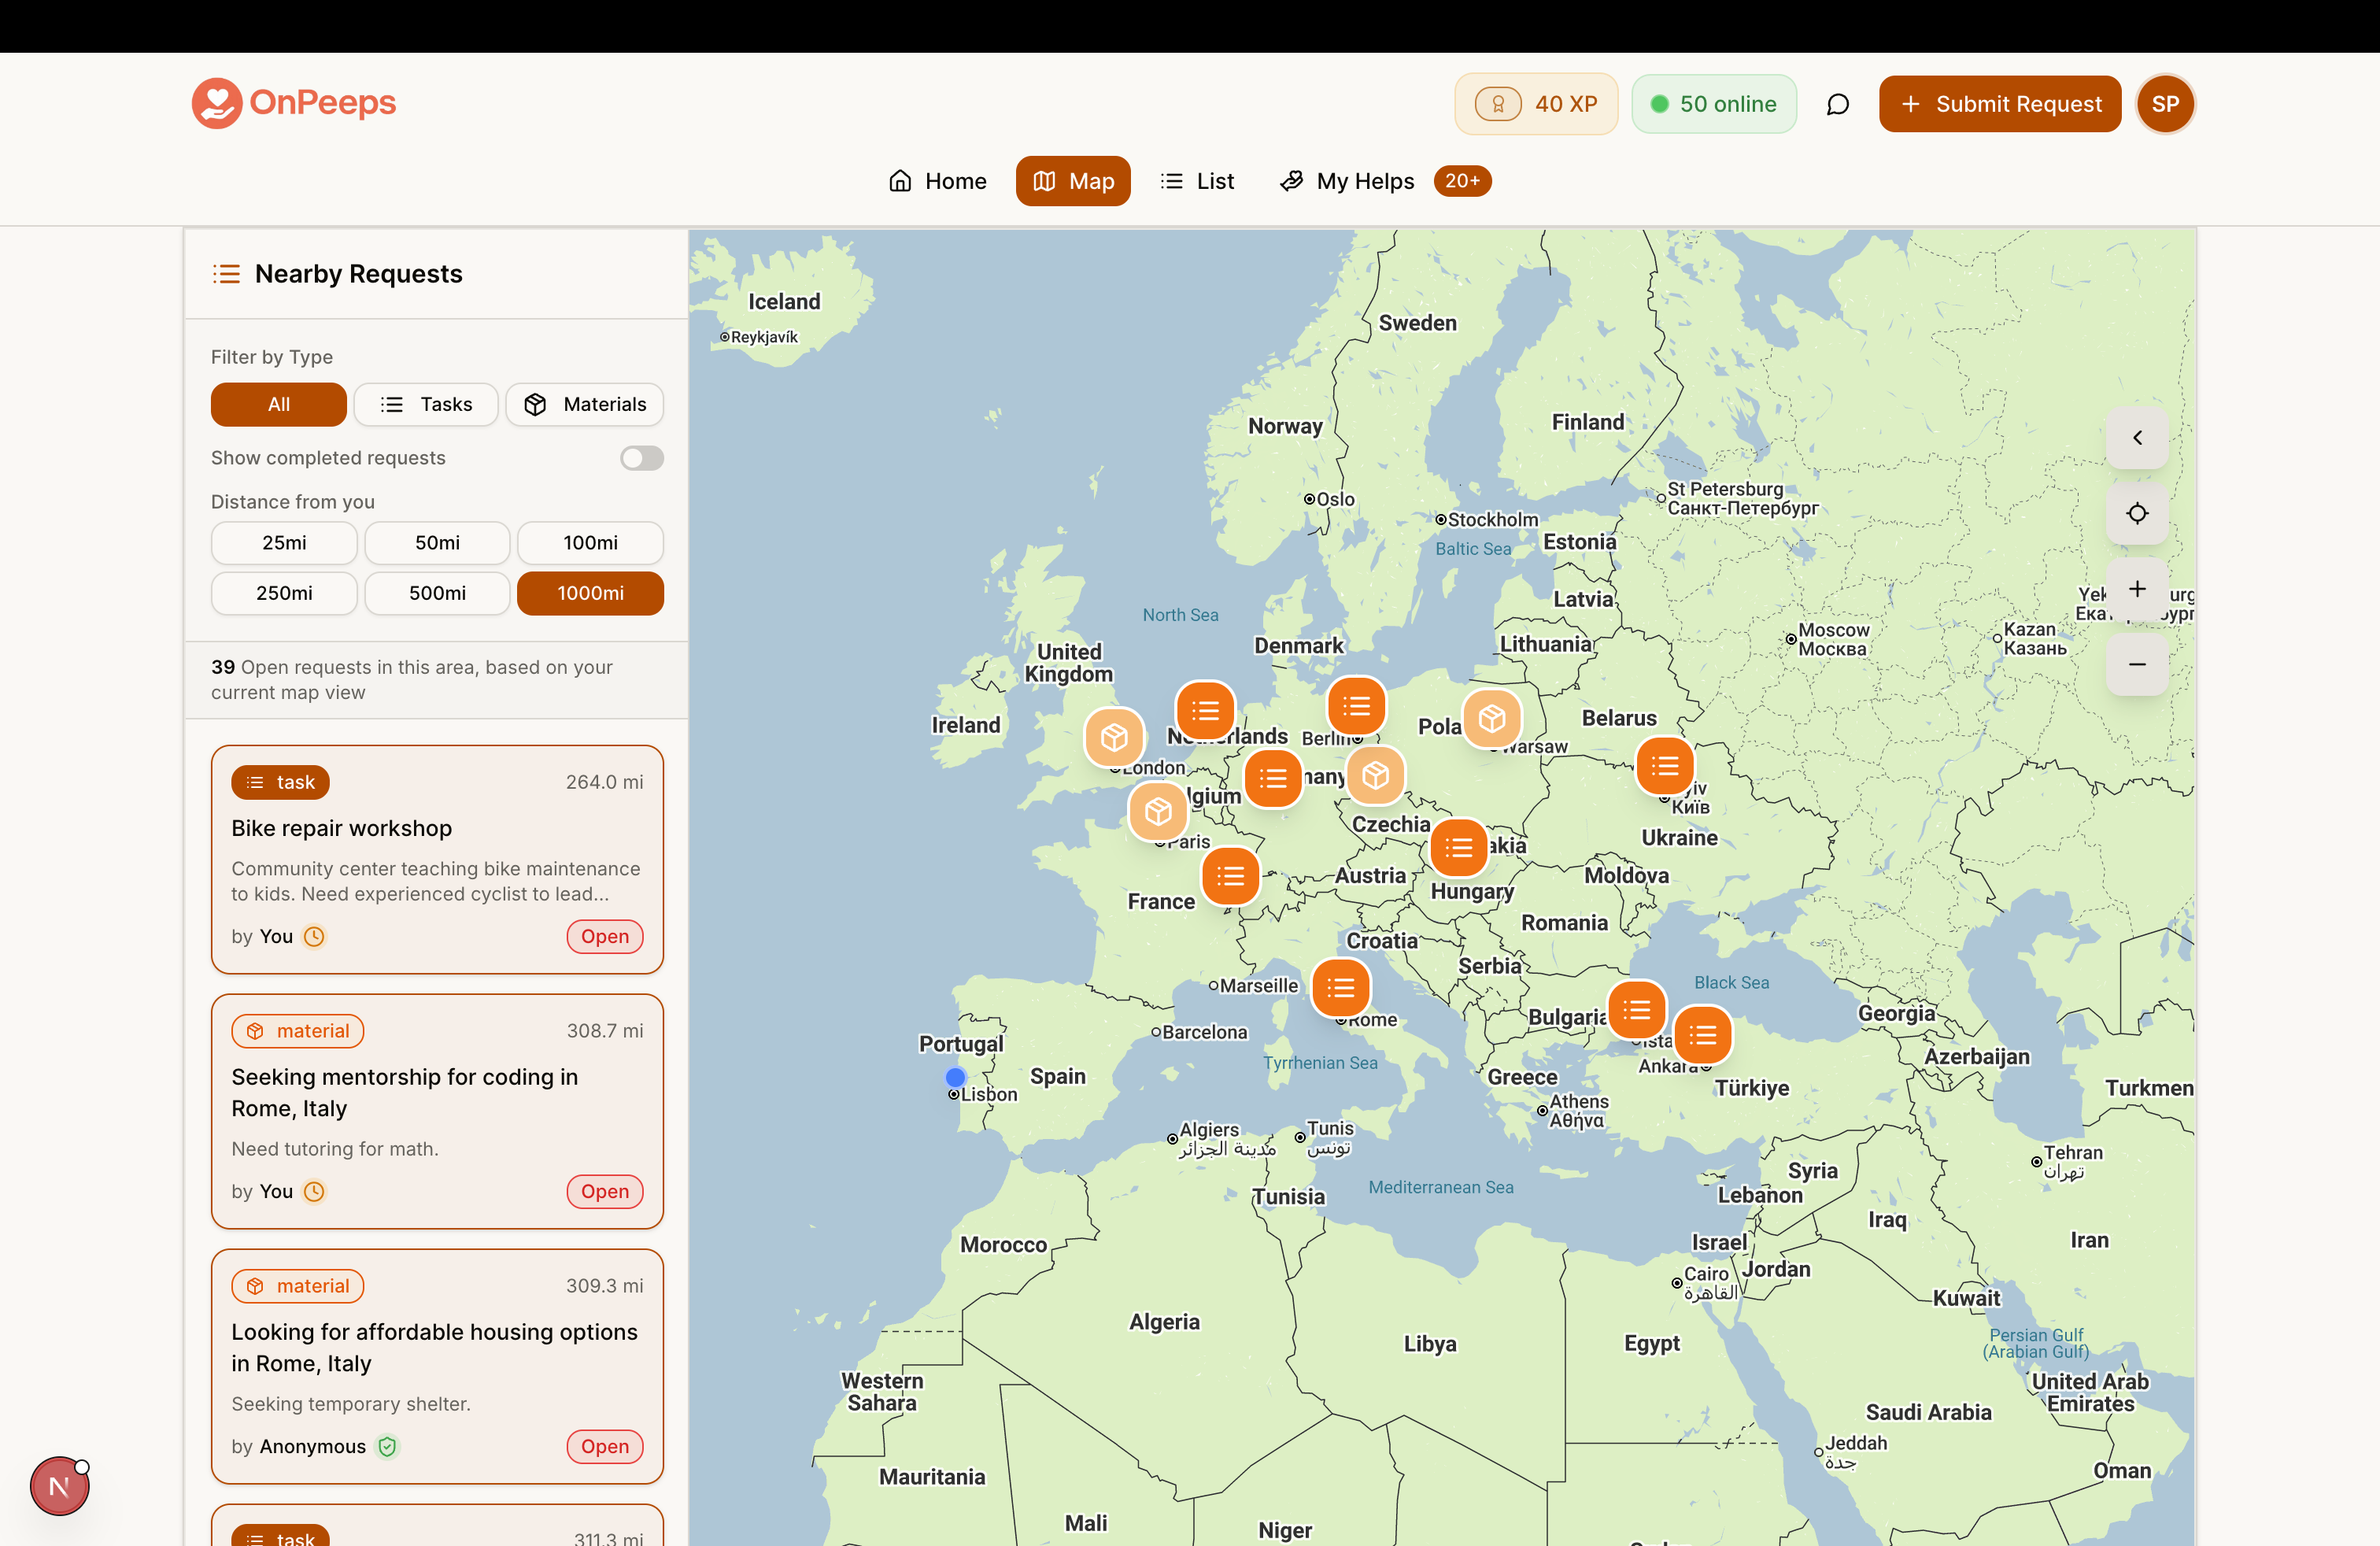The height and width of the screenshot is (1546, 2380).
Task: Filter requests by Materials type
Action: point(585,404)
